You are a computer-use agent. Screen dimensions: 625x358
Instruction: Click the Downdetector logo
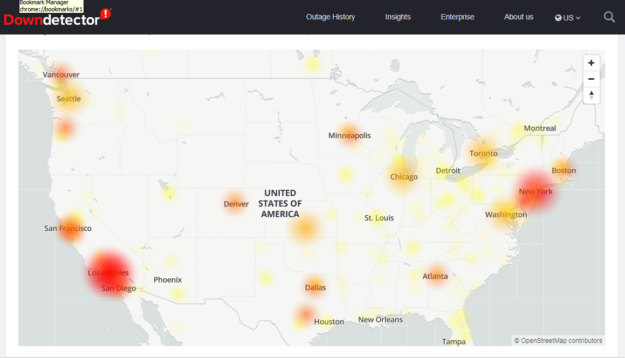tap(57, 18)
